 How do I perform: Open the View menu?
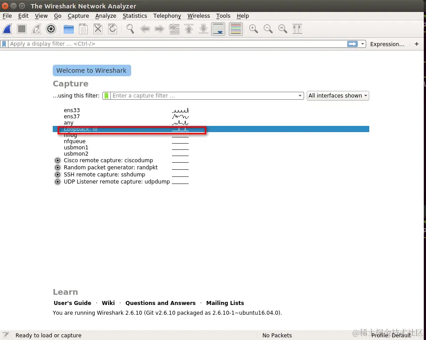41,16
